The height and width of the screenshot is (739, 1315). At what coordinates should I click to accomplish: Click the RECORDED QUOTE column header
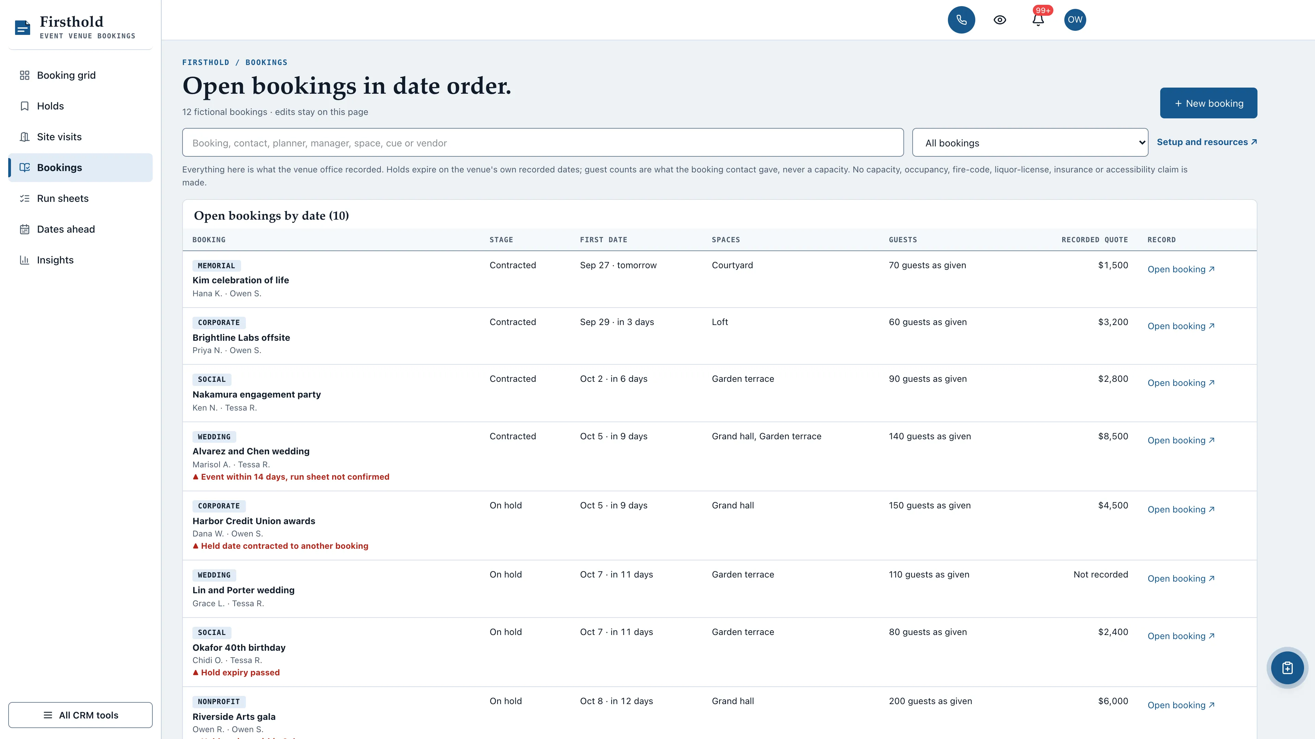click(x=1094, y=240)
